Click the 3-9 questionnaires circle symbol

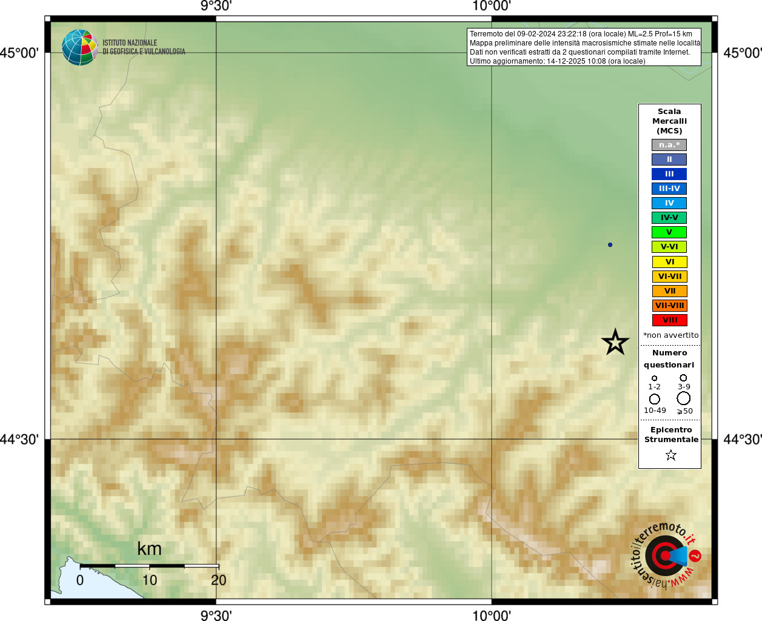(683, 378)
